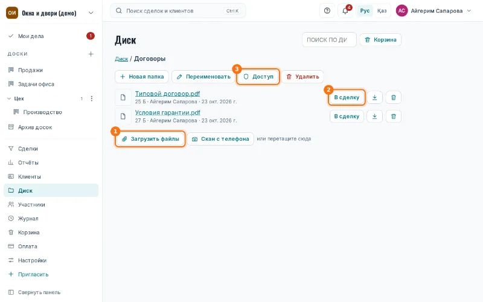Viewport: 483px width, 302px height.
Task: Open notifications bell with 4 badge
Action: coord(345,11)
